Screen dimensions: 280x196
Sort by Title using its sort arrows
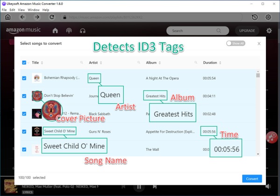pos(42,63)
